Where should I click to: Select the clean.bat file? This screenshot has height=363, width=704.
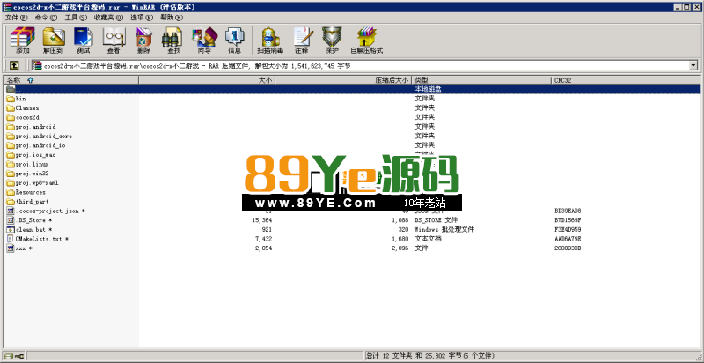(30, 230)
